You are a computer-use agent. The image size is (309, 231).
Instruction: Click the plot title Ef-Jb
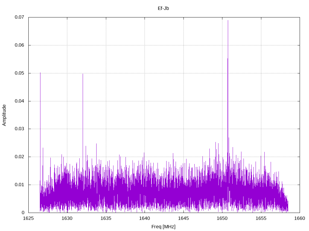[163, 8]
